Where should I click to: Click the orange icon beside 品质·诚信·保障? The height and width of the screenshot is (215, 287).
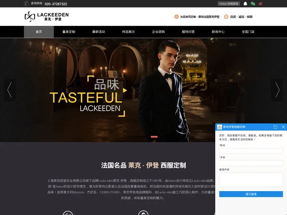226,17
